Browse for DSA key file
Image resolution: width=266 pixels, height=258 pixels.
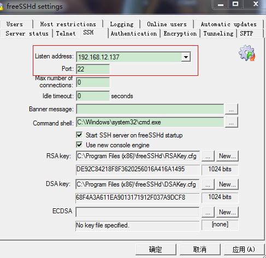tap(208, 184)
